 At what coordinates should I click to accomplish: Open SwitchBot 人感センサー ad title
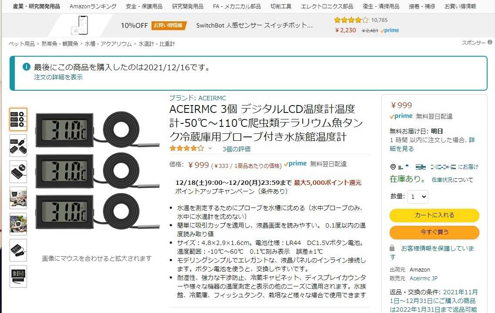(x=254, y=25)
